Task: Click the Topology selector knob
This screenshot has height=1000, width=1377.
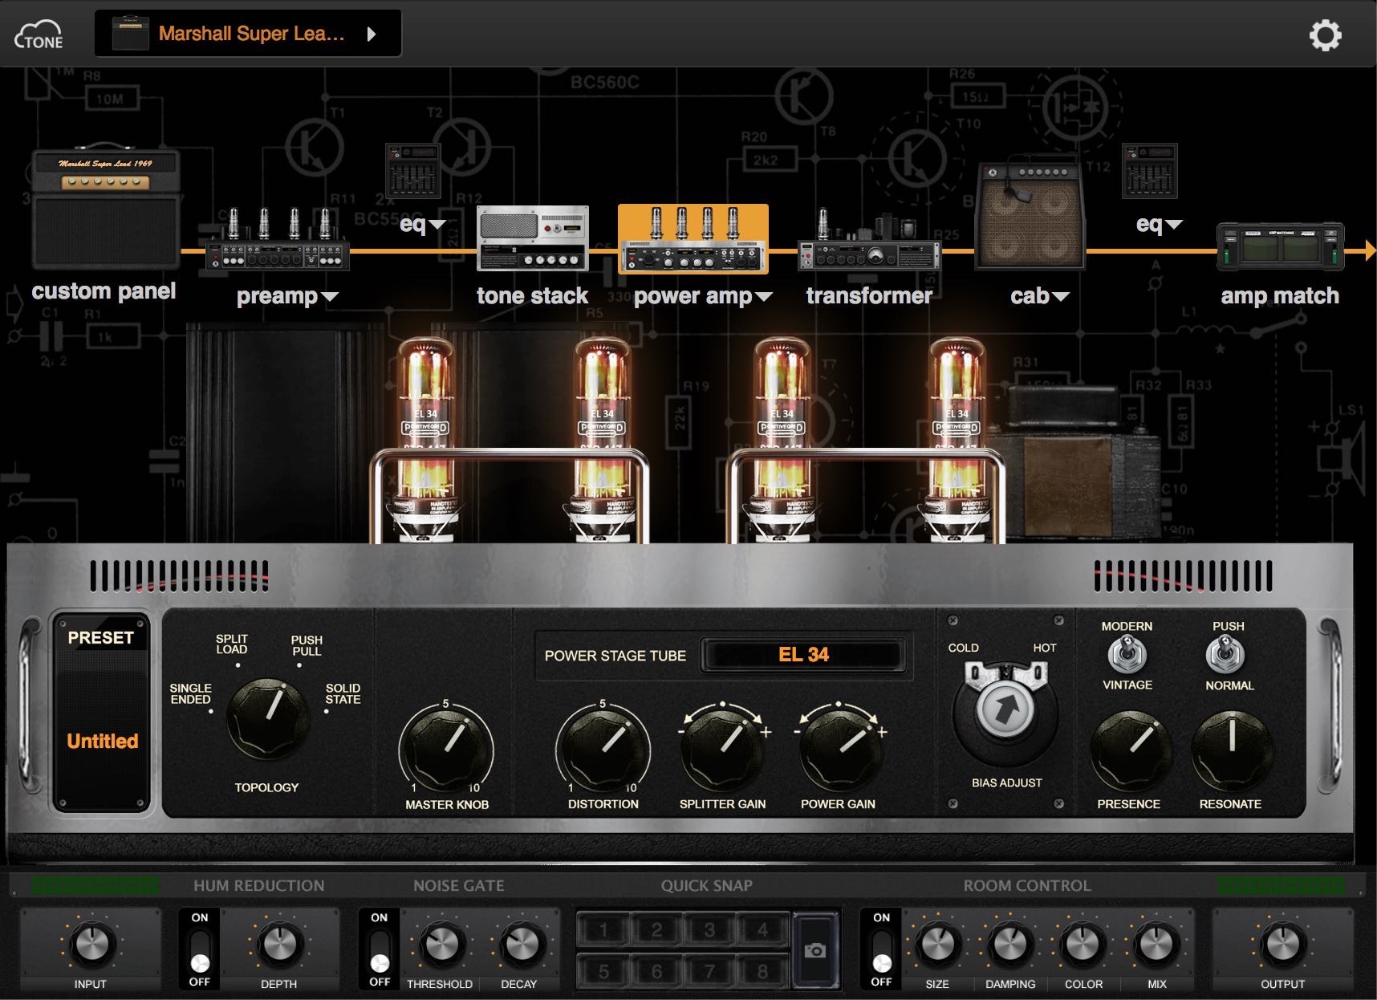Action: click(268, 718)
